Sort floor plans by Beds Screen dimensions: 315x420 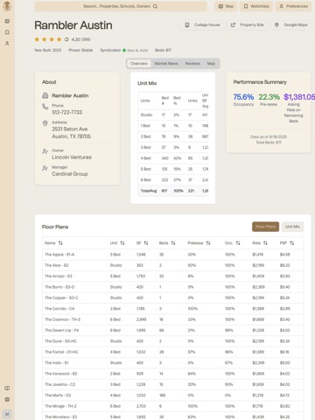(167, 243)
